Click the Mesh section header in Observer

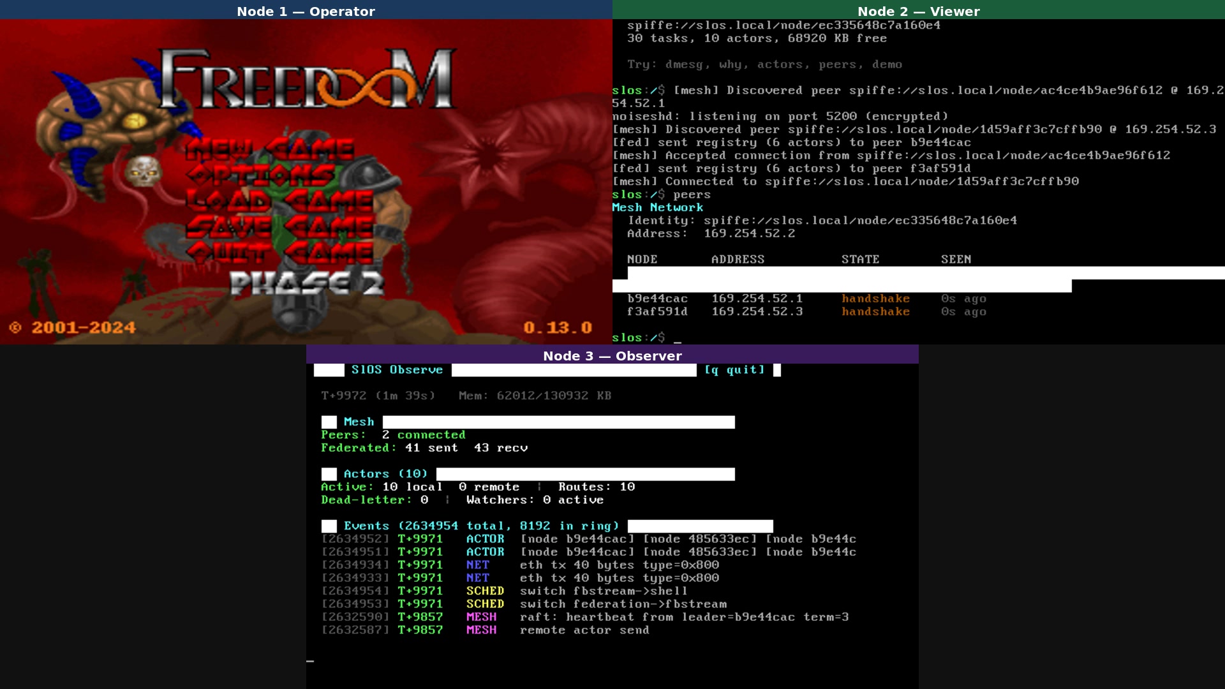point(359,422)
